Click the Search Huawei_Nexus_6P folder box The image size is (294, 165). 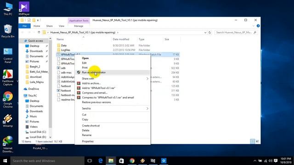click(x=236, y=33)
